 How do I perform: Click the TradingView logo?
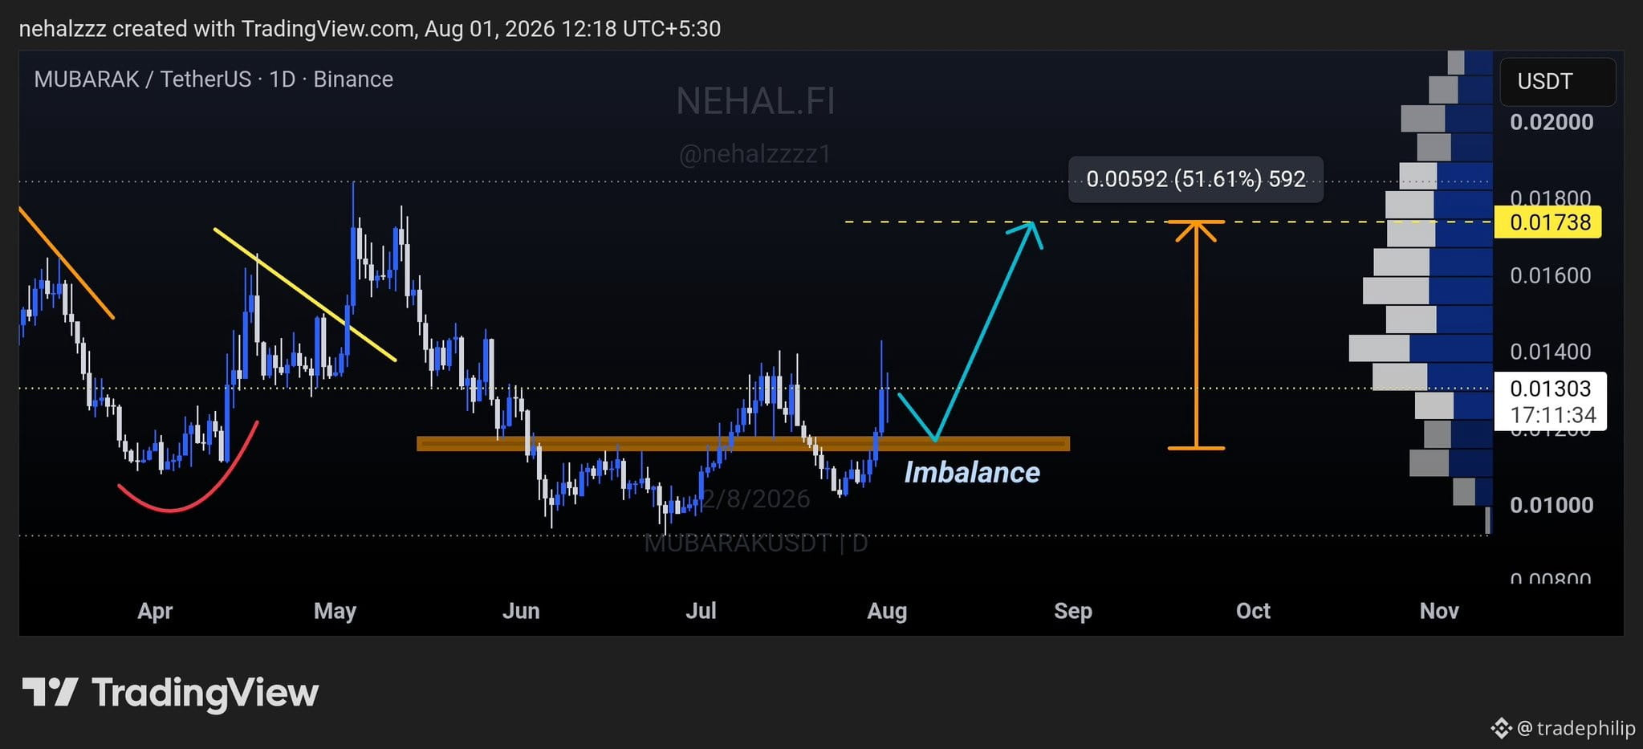[x=170, y=693]
